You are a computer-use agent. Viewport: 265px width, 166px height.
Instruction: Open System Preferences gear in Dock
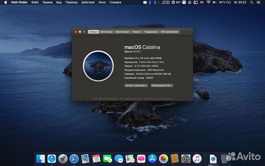click(x=186, y=159)
